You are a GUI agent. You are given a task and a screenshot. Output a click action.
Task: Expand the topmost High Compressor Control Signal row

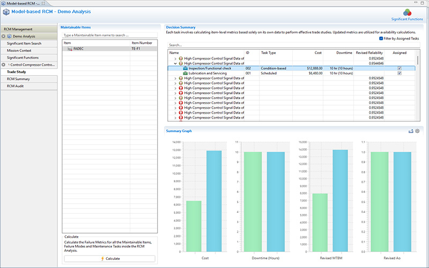tap(175, 58)
